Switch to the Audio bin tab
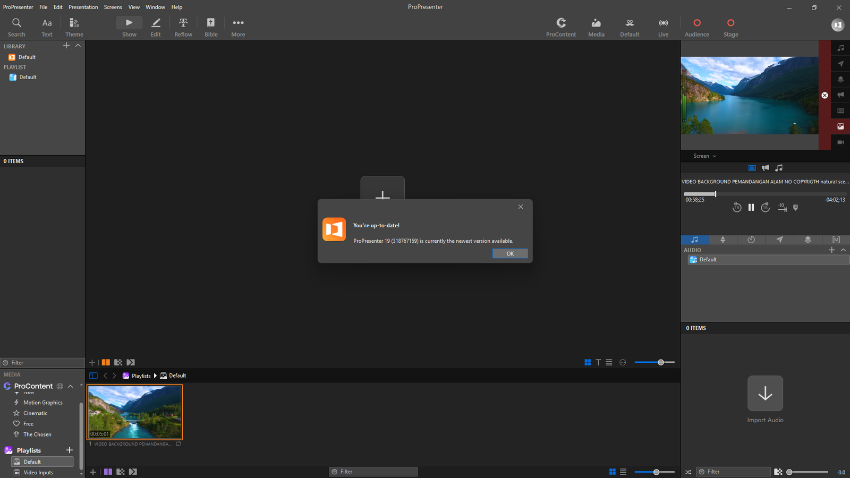The width and height of the screenshot is (850, 478). (x=694, y=240)
